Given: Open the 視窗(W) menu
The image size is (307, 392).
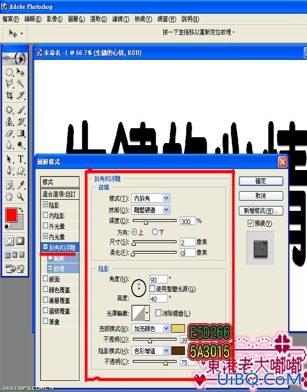Looking at the screenshot, I should coord(167,19).
